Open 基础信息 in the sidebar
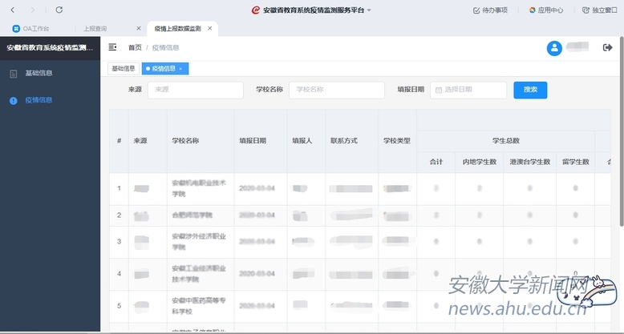 pos(39,73)
